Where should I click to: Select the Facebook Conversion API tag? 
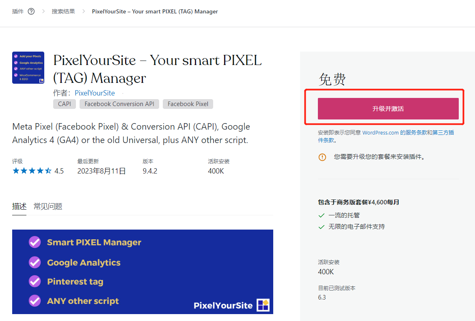tap(119, 104)
